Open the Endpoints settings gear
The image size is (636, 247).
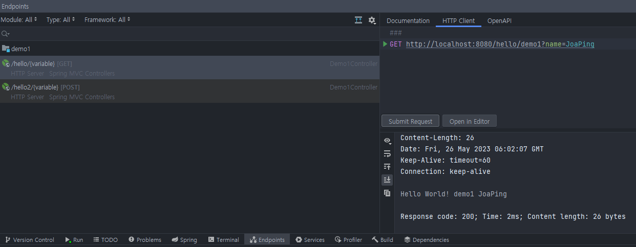372,20
